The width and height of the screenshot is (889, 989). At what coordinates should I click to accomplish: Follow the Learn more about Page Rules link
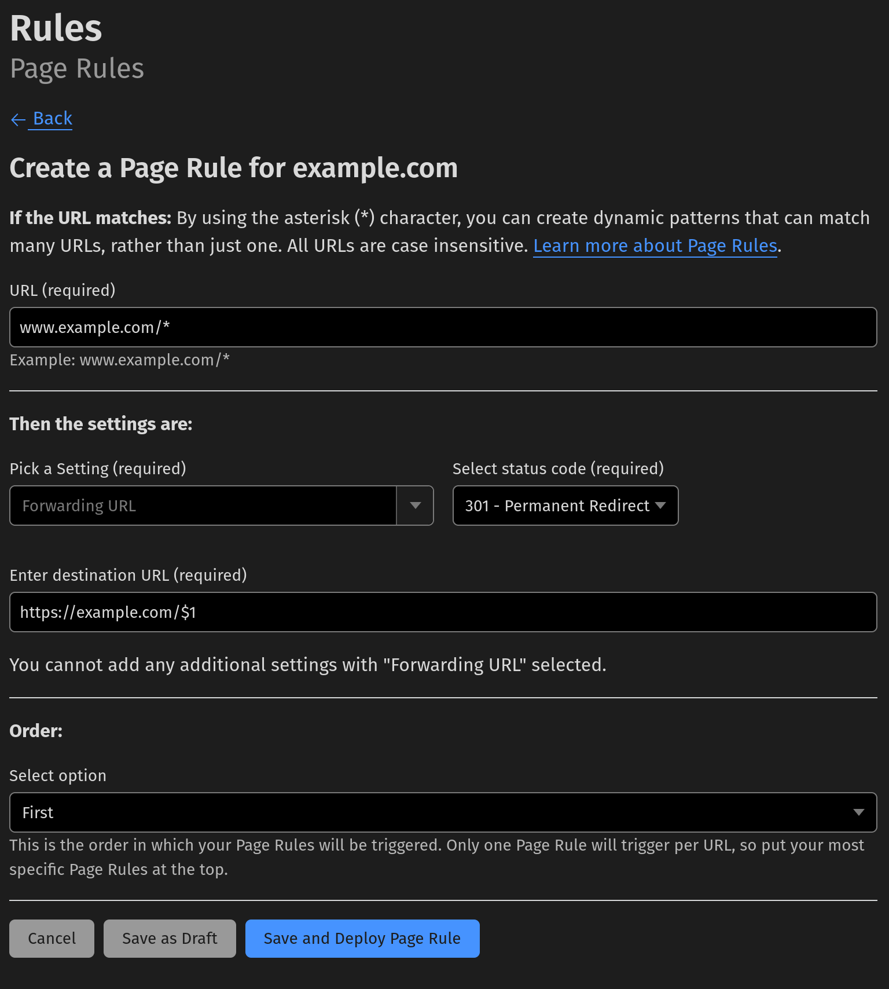pyautogui.click(x=655, y=246)
